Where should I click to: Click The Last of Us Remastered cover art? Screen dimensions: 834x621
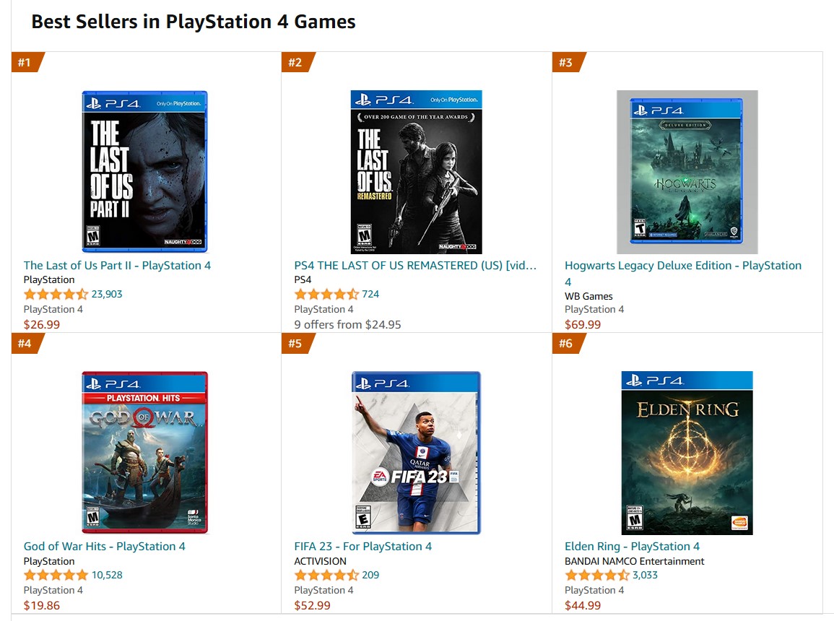416,171
